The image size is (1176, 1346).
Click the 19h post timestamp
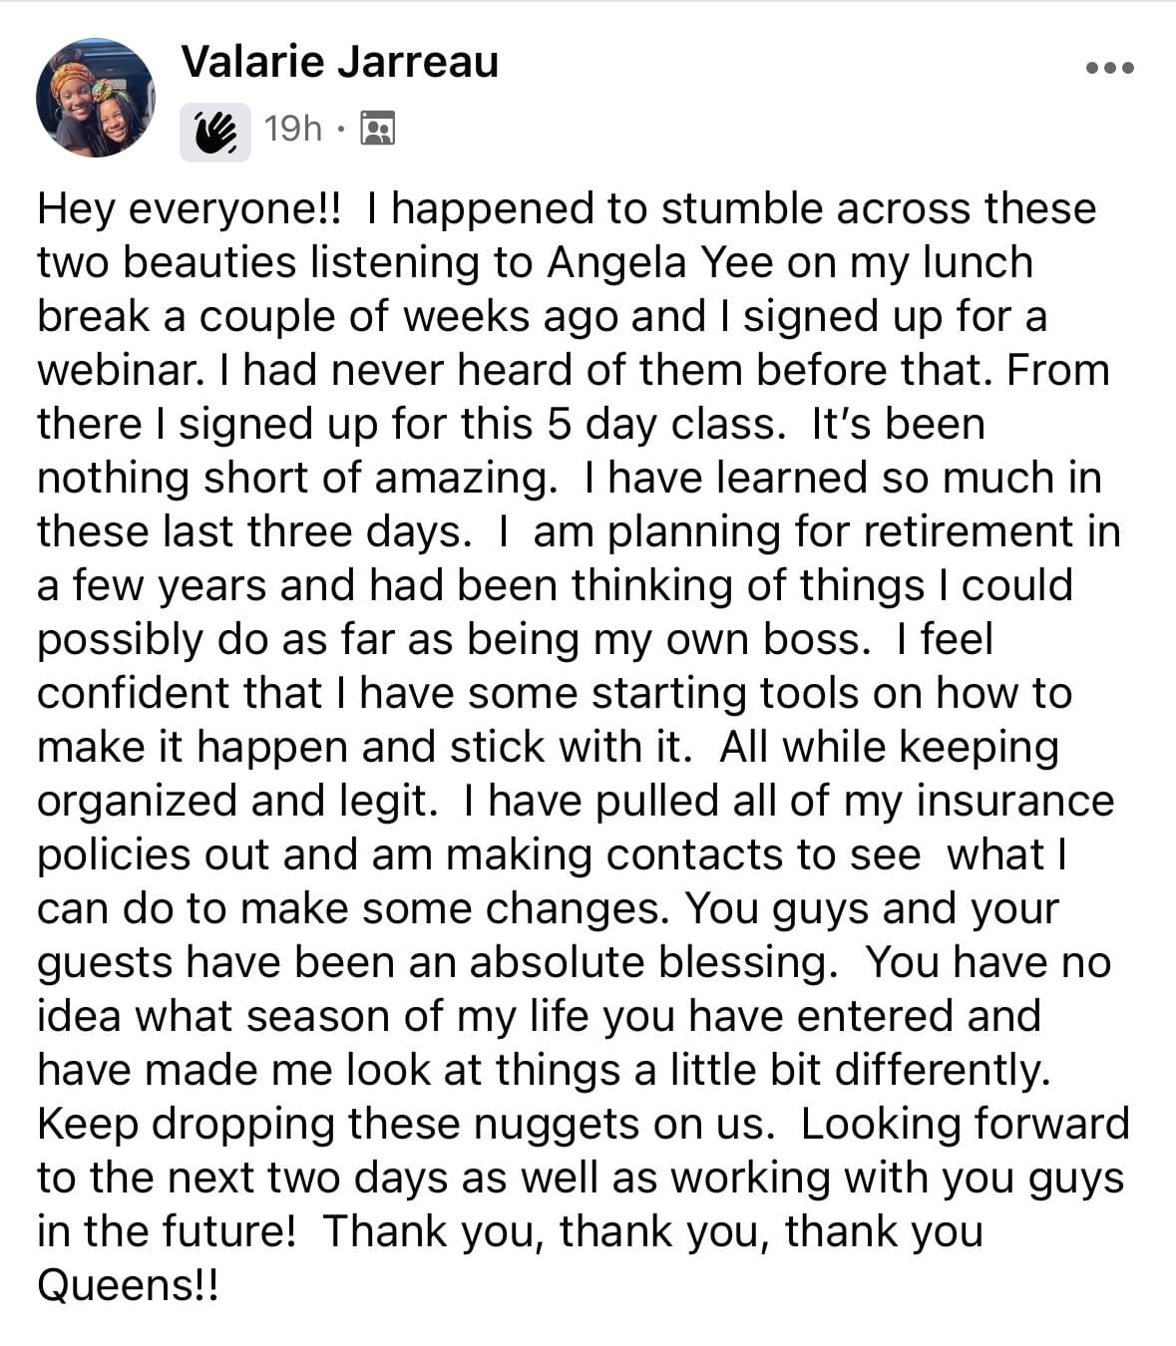point(293,129)
